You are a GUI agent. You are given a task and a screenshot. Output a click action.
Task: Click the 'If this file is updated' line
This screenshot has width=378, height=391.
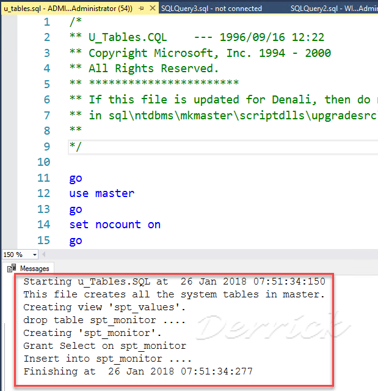point(224,100)
